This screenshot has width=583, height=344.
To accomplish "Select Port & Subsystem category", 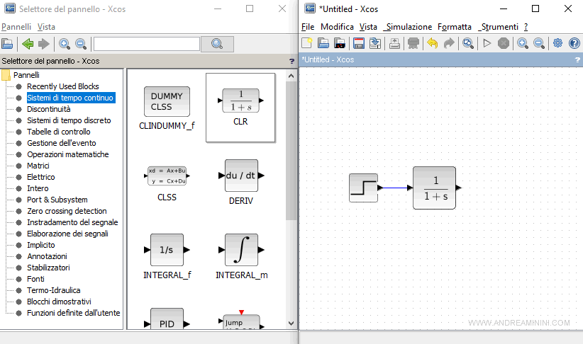I will tap(57, 200).
